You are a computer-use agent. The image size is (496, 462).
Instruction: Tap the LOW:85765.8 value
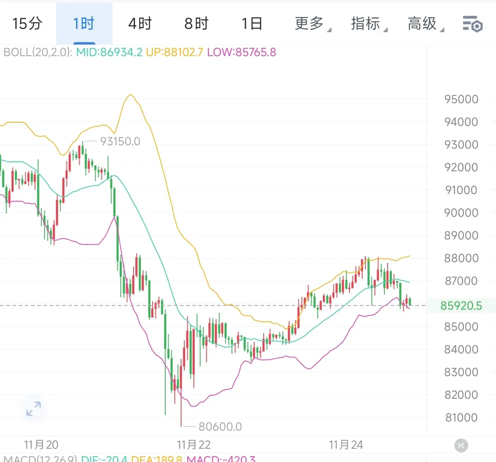pyautogui.click(x=241, y=52)
